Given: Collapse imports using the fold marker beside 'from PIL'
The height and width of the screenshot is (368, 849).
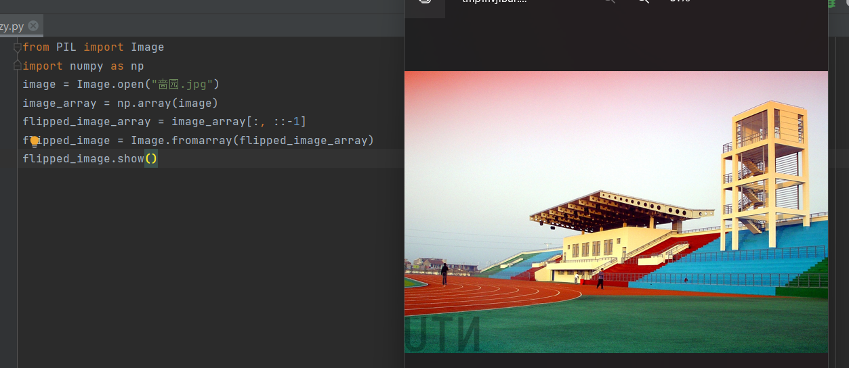Looking at the screenshot, I should [18, 47].
